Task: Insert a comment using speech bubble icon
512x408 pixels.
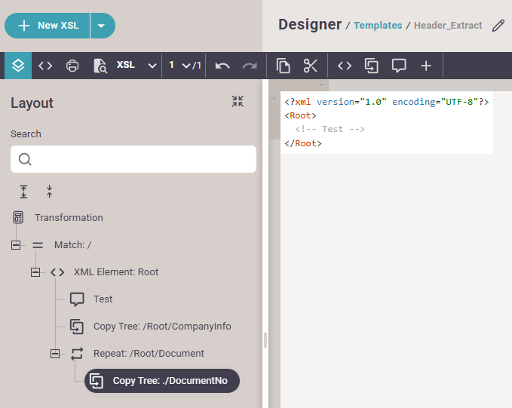Action: (399, 66)
